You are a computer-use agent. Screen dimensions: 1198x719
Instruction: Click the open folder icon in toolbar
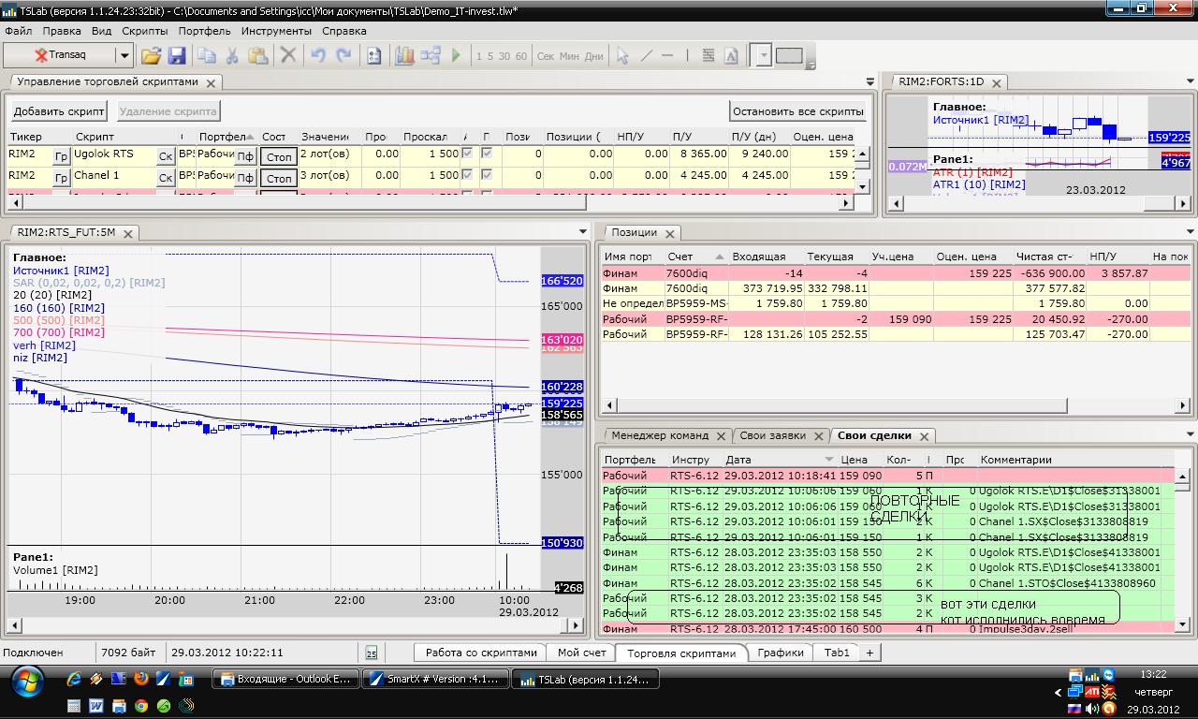(x=151, y=56)
